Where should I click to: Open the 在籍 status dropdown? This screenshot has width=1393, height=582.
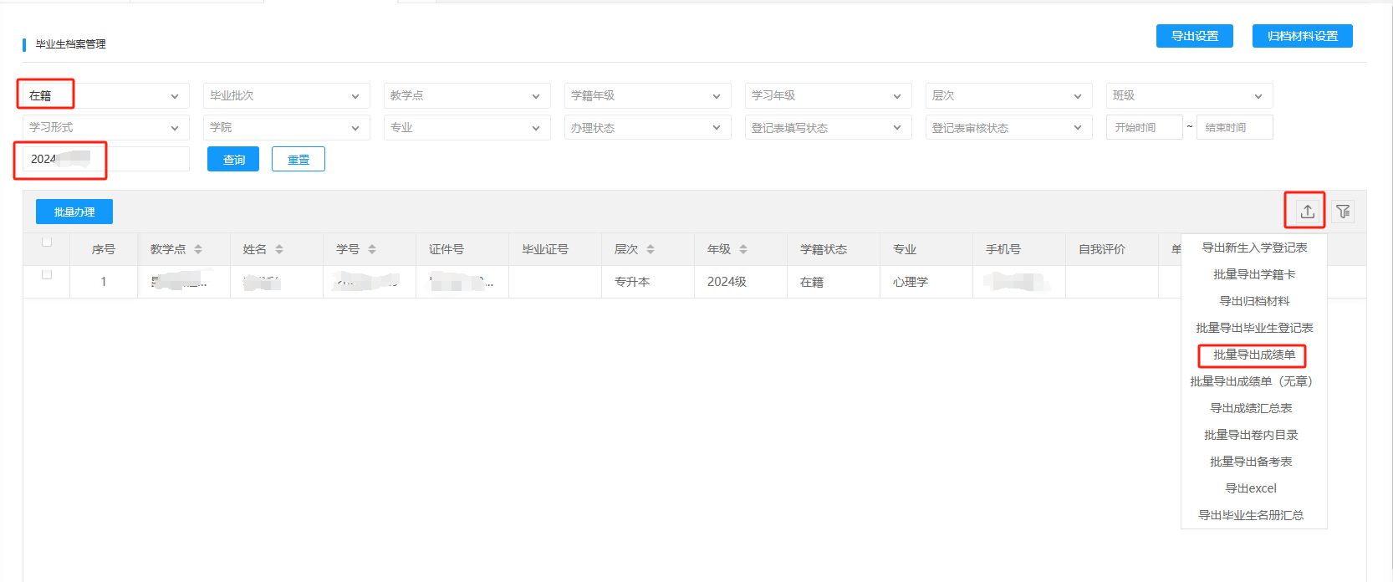(x=105, y=96)
